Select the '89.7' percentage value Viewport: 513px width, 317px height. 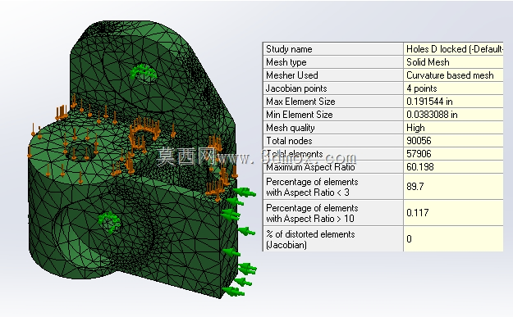click(x=453, y=187)
